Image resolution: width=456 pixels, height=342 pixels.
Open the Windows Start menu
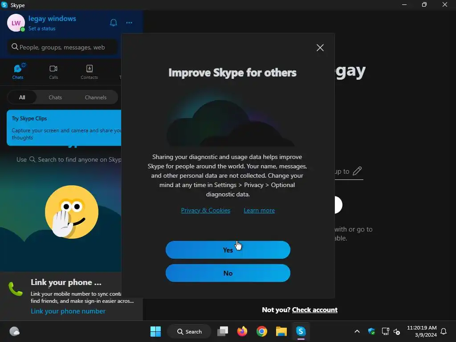[x=155, y=331]
